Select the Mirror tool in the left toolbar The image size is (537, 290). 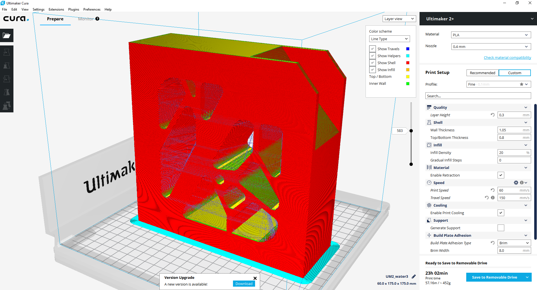(x=7, y=92)
